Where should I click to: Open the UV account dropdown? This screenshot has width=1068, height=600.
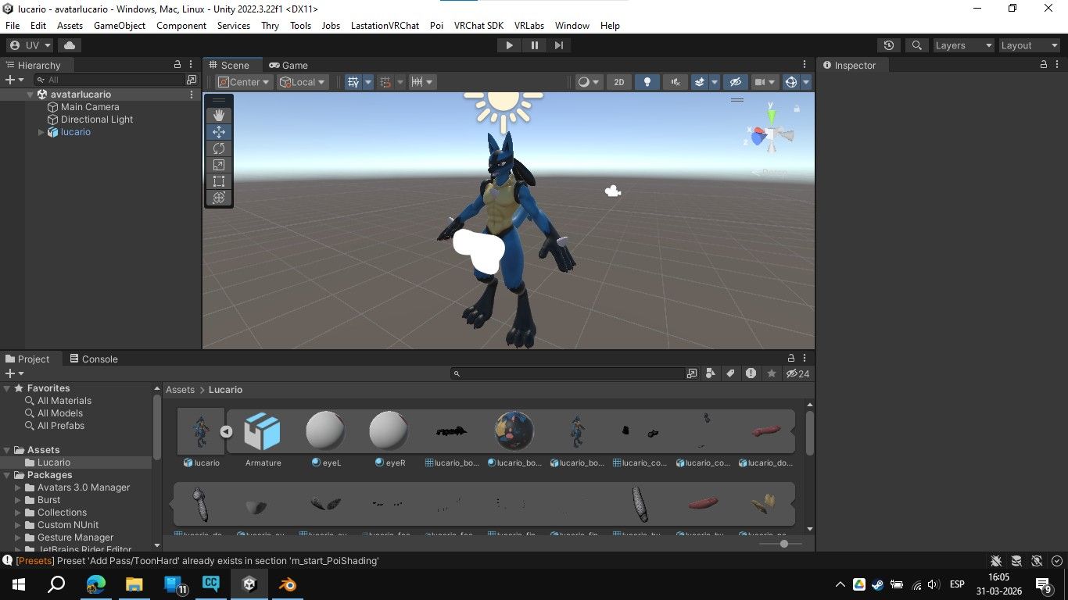[x=30, y=45]
